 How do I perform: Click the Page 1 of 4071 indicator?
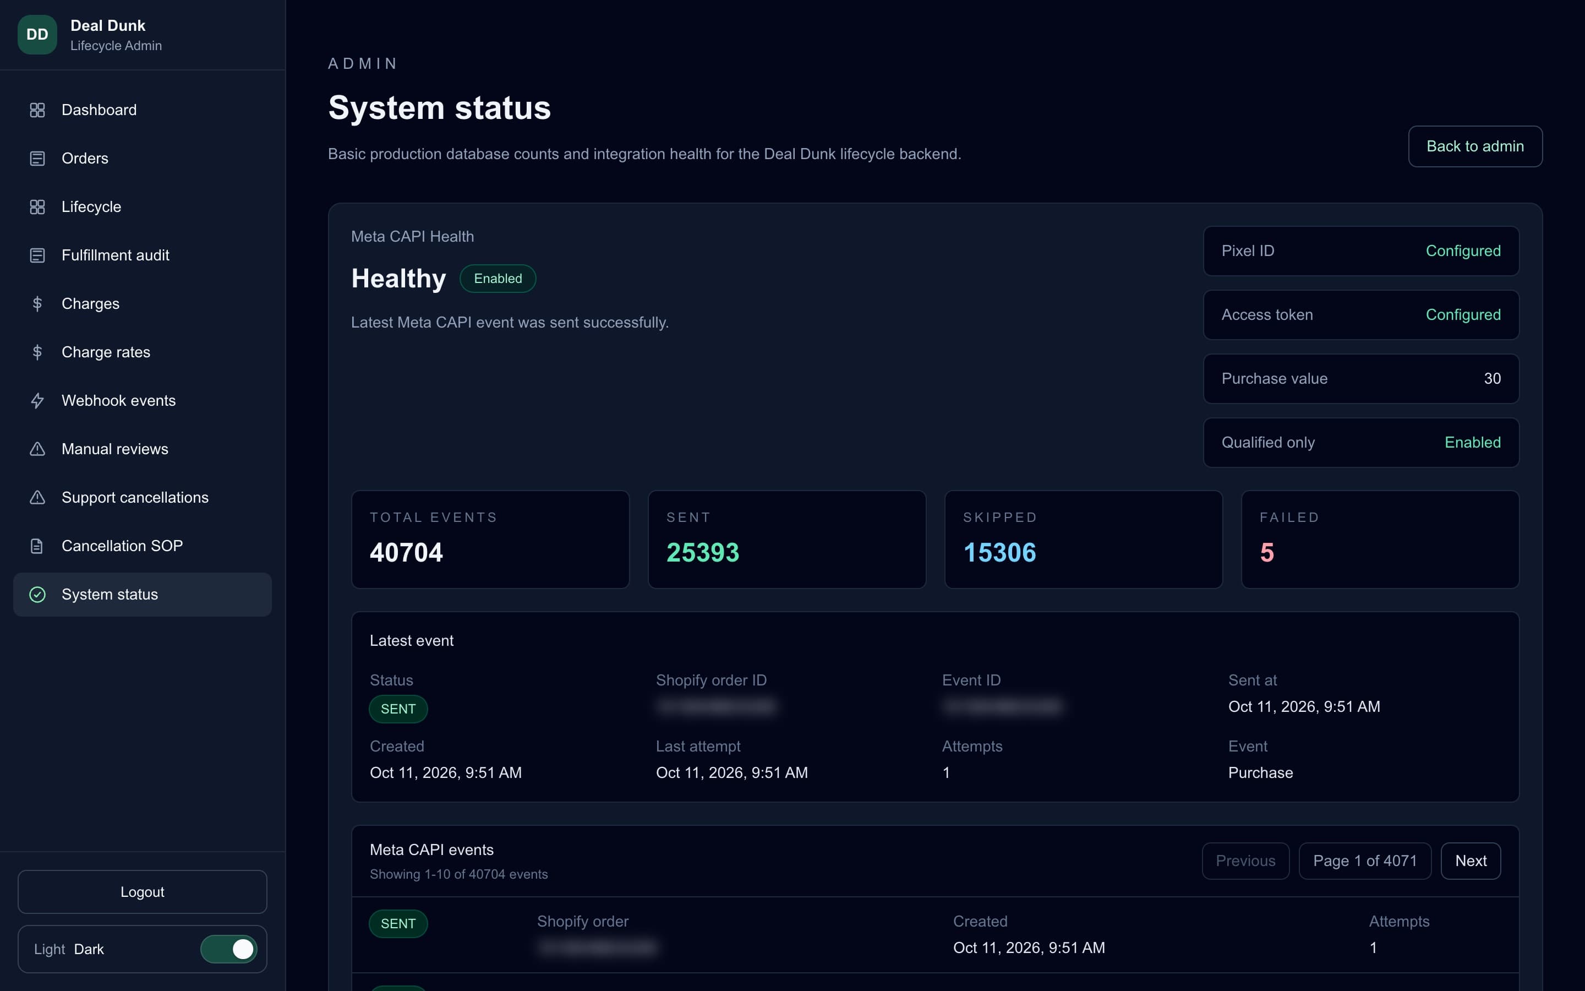[x=1365, y=861]
